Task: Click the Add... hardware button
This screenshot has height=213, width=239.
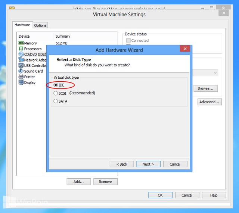Action: (79, 182)
